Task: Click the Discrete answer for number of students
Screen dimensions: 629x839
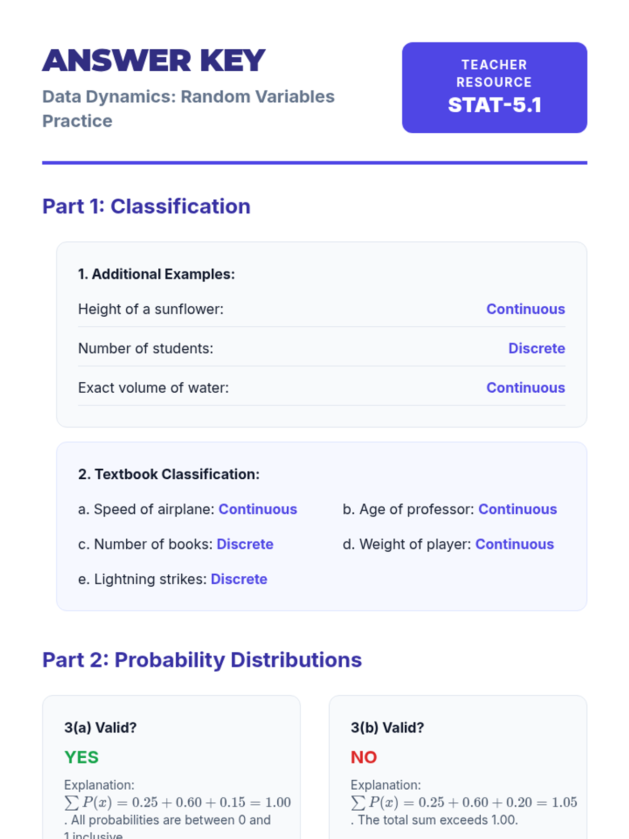Action: (536, 348)
